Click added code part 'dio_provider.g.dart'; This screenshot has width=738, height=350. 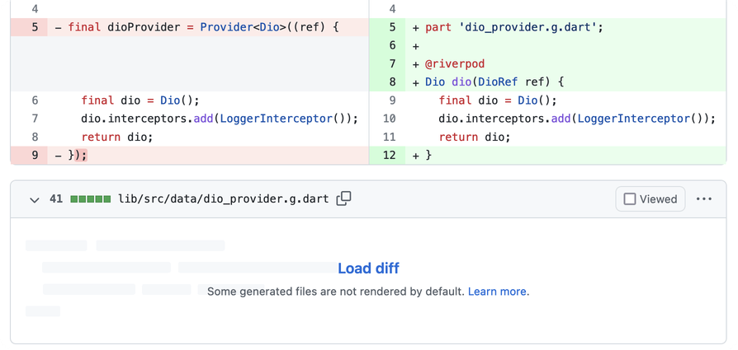514,27
